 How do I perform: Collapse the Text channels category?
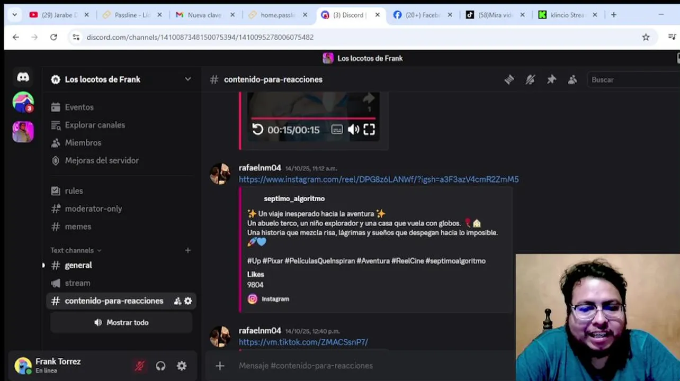[x=76, y=250]
